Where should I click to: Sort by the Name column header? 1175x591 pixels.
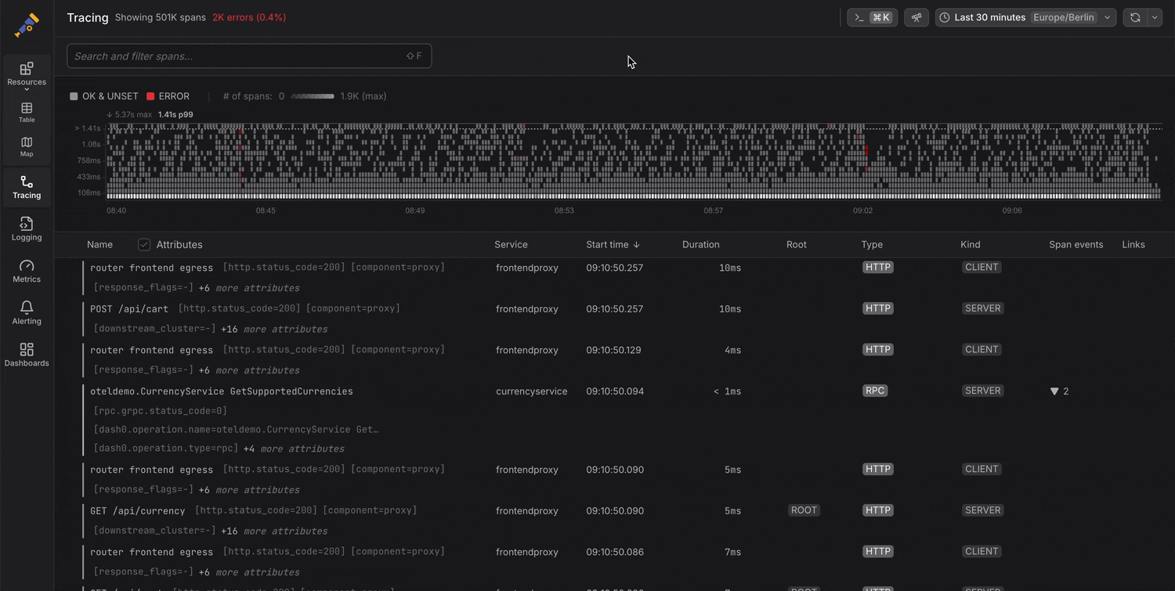coord(99,244)
